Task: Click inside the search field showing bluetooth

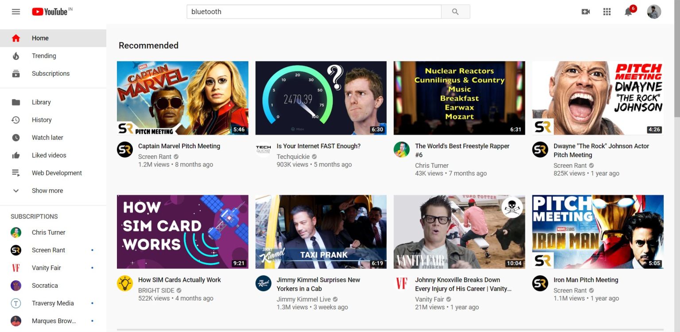Action: pos(310,12)
